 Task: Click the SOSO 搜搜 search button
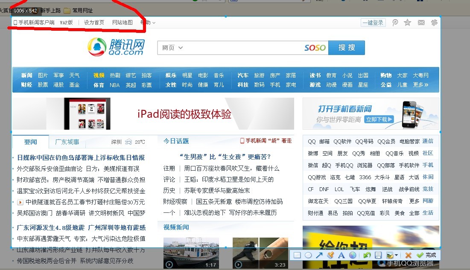click(347, 48)
